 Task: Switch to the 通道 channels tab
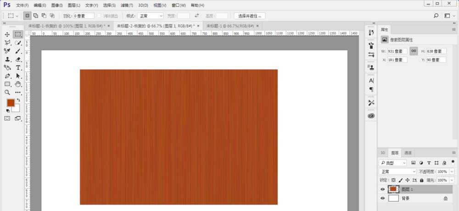pos(408,153)
